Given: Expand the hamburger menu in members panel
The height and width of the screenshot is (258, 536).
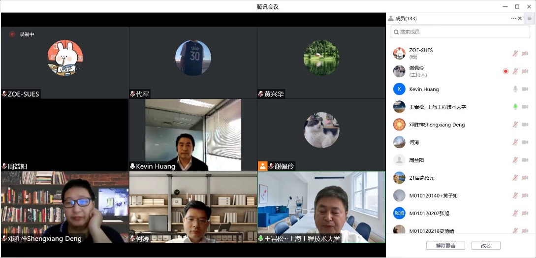Looking at the screenshot, I should pos(529,19).
